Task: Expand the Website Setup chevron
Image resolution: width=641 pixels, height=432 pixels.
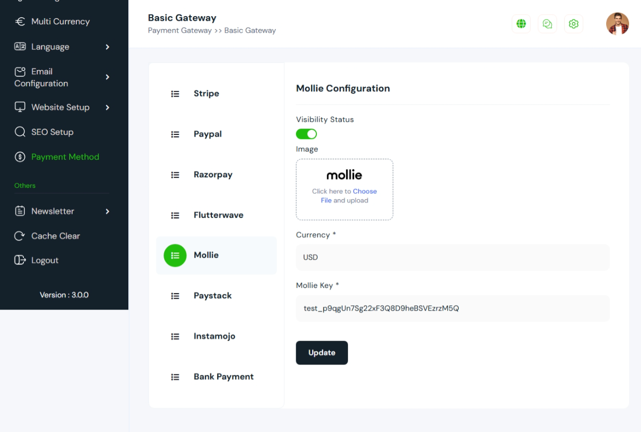Action: [x=108, y=107]
